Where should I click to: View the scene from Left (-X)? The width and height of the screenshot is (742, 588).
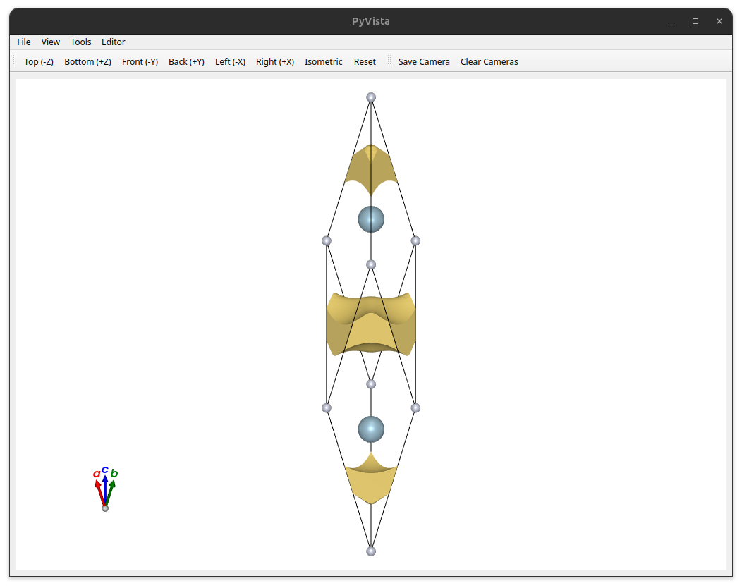(231, 62)
